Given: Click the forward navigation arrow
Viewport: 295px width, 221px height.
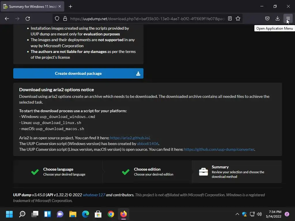Looking at the screenshot, I should pyautogui.click(x=17, y=19).
